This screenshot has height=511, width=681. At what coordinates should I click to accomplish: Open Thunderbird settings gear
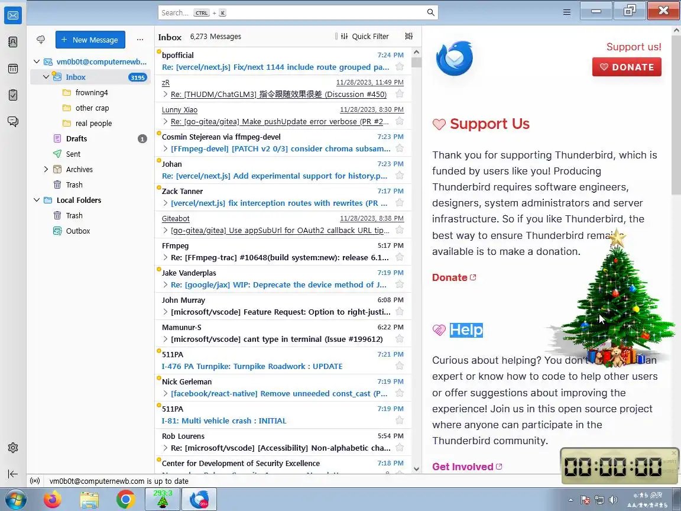[x=13, y=448]
